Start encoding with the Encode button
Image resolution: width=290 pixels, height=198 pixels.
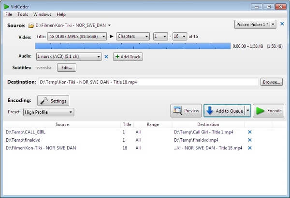pos(268,111)
